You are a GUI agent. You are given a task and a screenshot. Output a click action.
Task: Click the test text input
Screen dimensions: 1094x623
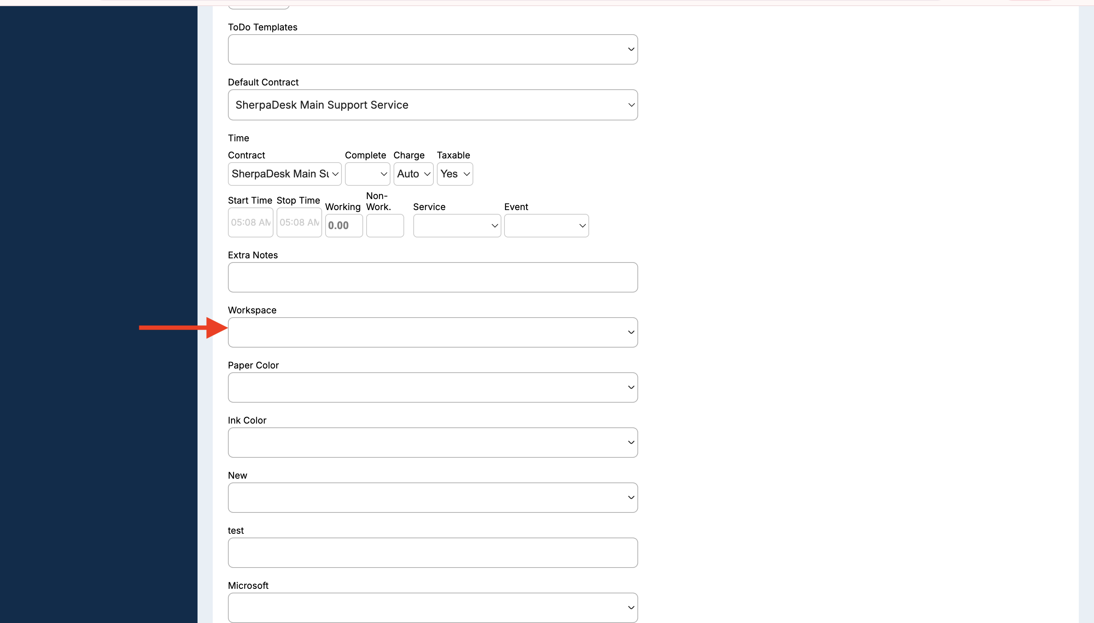pos(432,553)
